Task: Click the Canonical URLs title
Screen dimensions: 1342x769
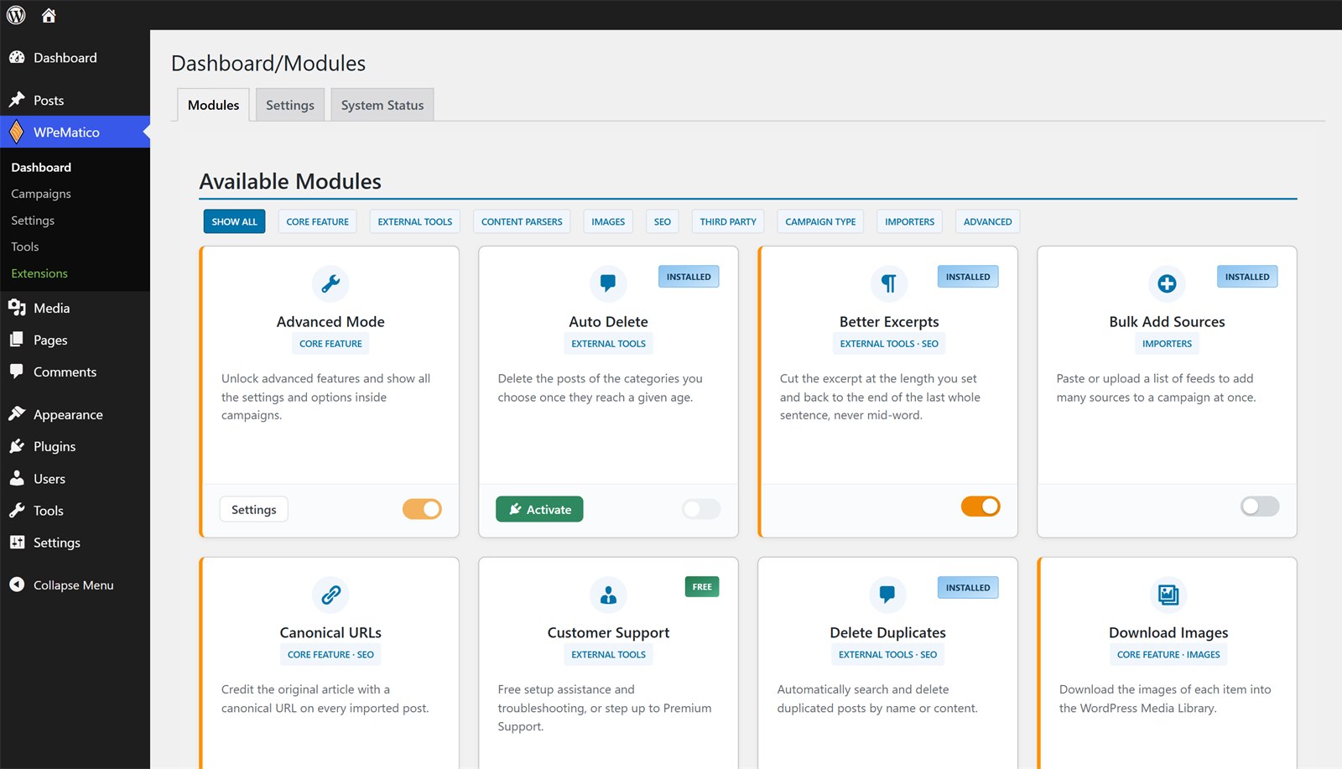Action: (x=330, y=632)
